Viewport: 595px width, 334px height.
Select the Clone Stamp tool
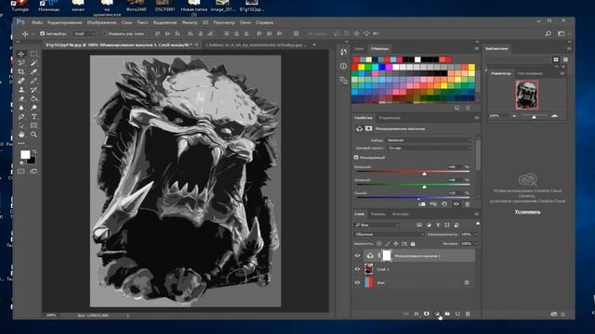point(21,90)
